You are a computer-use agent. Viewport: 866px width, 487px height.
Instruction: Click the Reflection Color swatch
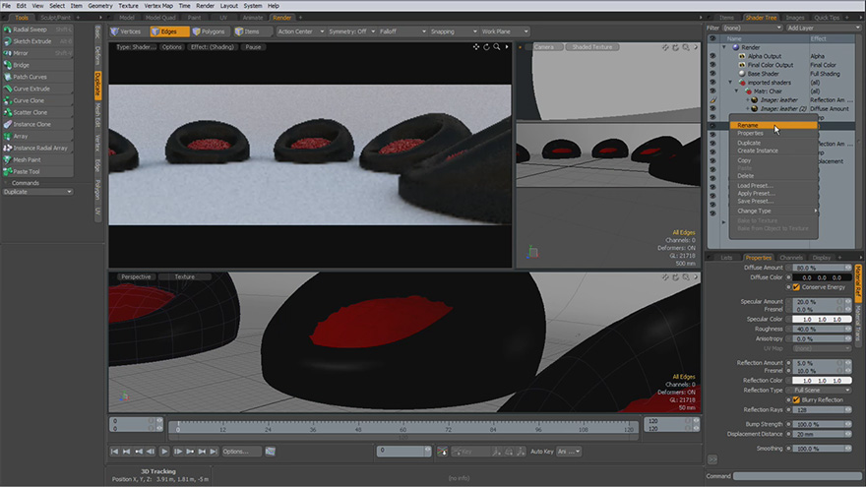[822, 381]
